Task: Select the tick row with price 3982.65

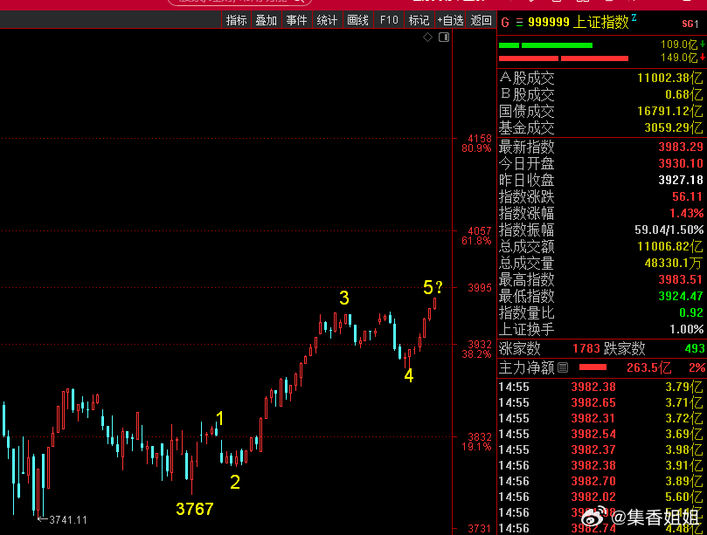Action: 601,402
